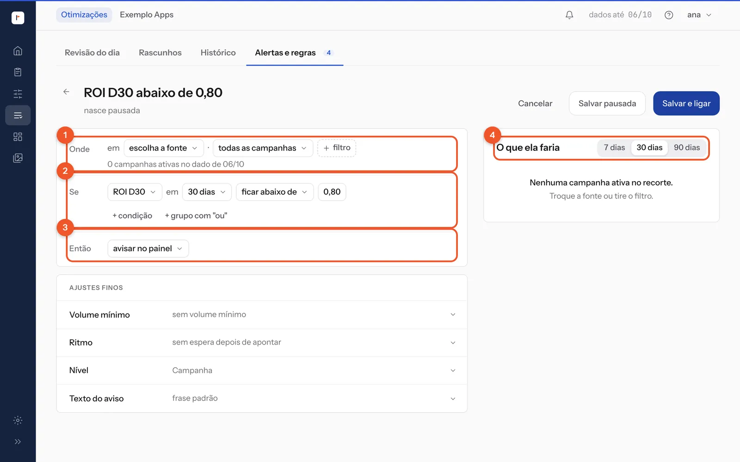Expand sidebar with double-chevron icon

(x=18, y=442)
